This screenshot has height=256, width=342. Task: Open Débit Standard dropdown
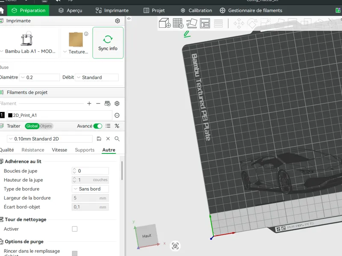click(97, 77)
